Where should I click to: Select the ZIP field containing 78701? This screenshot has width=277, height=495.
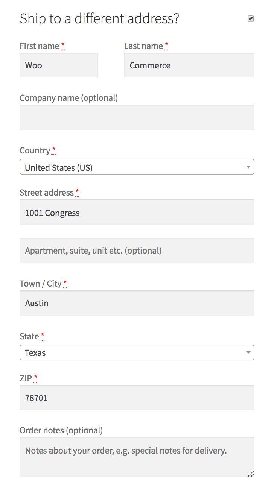[x=137, y=398]
